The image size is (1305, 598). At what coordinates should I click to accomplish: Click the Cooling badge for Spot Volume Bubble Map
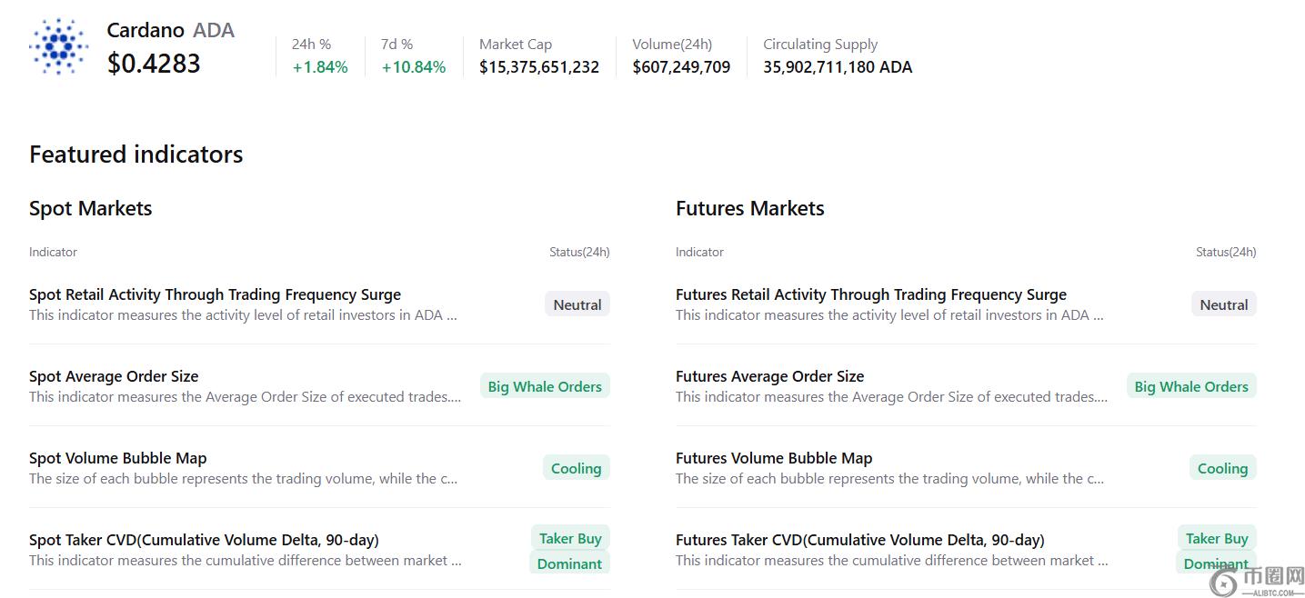click(576, 468)
